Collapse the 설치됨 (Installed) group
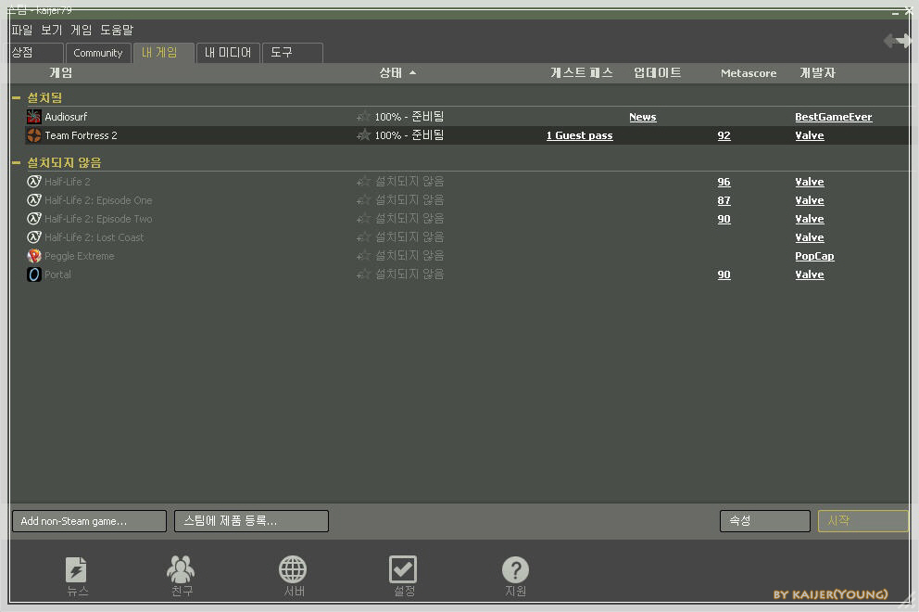Viewport: 919px width, 612px height. click(x=17, y=97)
